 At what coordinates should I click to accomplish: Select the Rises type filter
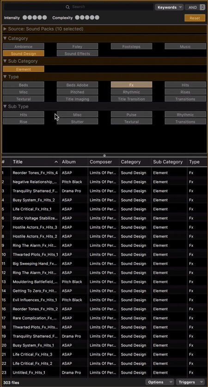[185, 92]
